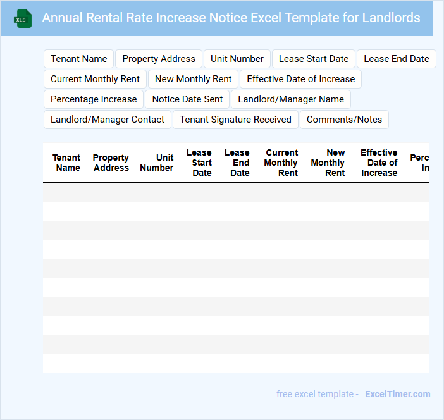
Task: Choose the Unit Number tag
Action: click(x=237, y=59)
